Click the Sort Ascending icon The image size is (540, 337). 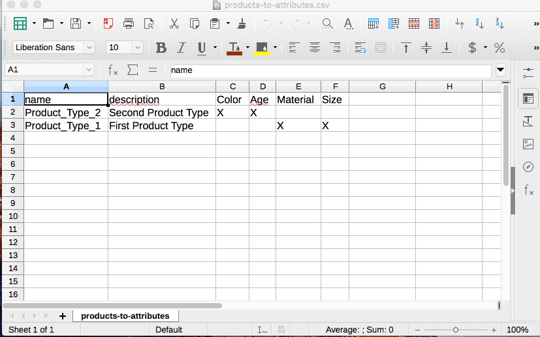pyautogui.click(x=480, y=24)
